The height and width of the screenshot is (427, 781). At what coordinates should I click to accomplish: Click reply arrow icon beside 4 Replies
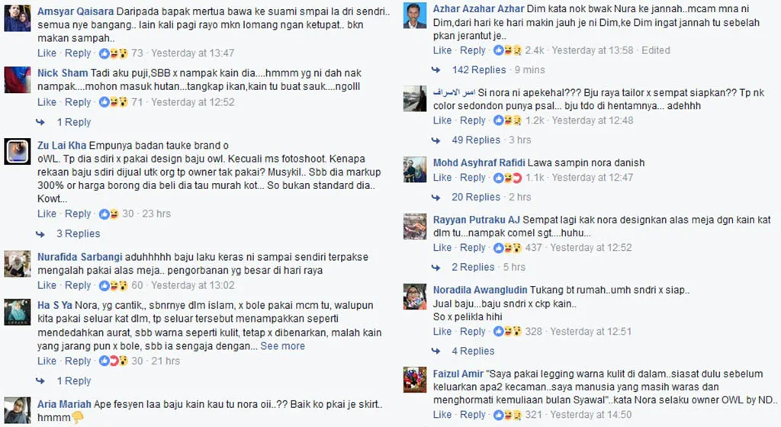point(435,351)
